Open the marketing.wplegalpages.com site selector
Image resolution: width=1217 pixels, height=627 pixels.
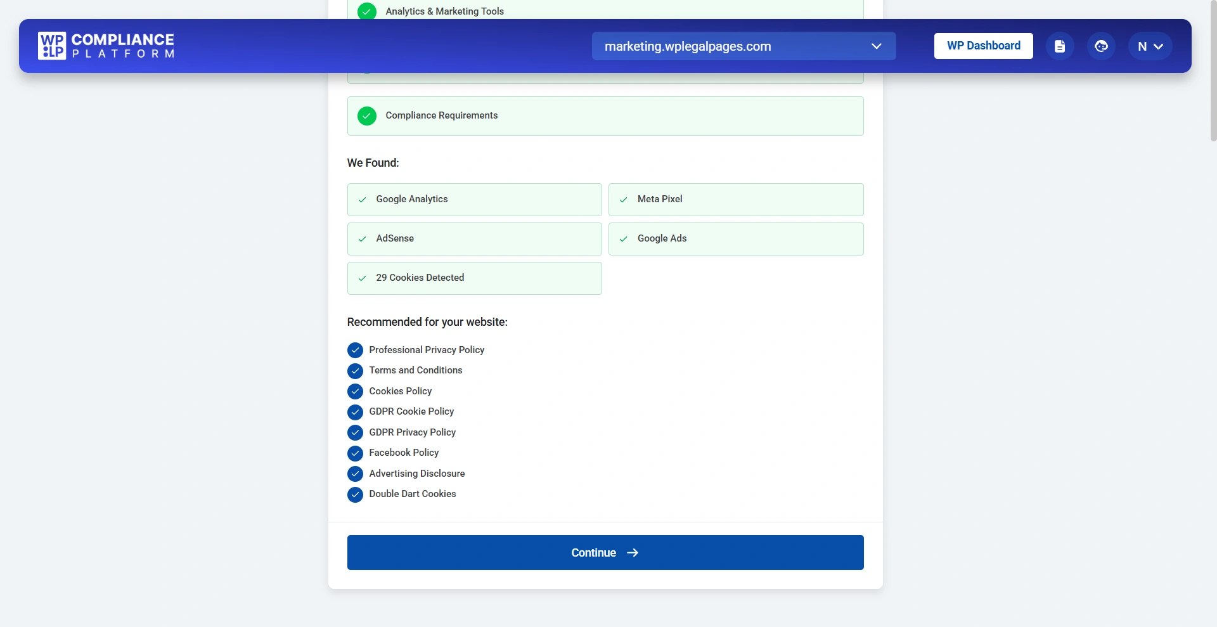[x=744, y=46]
